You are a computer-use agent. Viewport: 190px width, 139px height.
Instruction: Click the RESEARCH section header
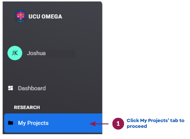coord(27,107)
